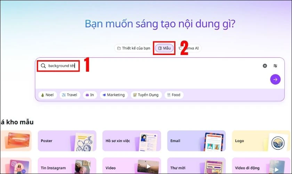Open the Tin Instagram category card
This screenshot has width=292, height=174.
click(x=67, y=166)
